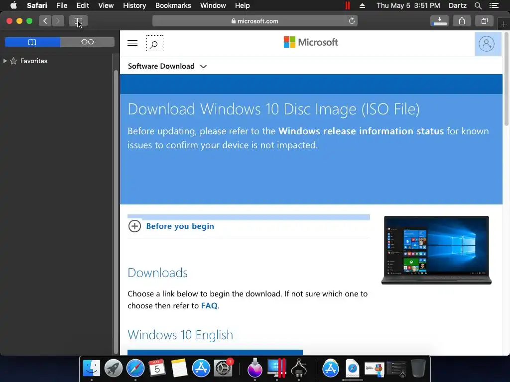The image size is (510, 382).
Task: Open the View menu
Action: coord(106,5)
